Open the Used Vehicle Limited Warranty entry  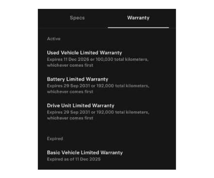pyautogui.click(x=84, y=52)
